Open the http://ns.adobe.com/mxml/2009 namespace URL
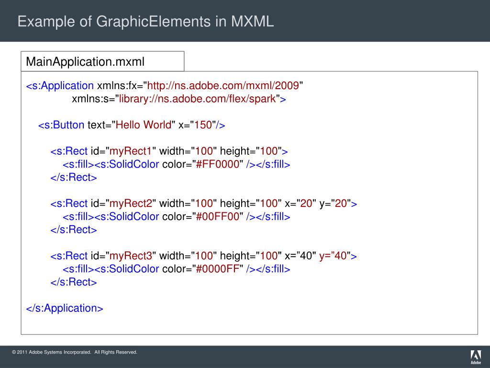Viewport: 490px width, 368px height. (x=223, y=86)
